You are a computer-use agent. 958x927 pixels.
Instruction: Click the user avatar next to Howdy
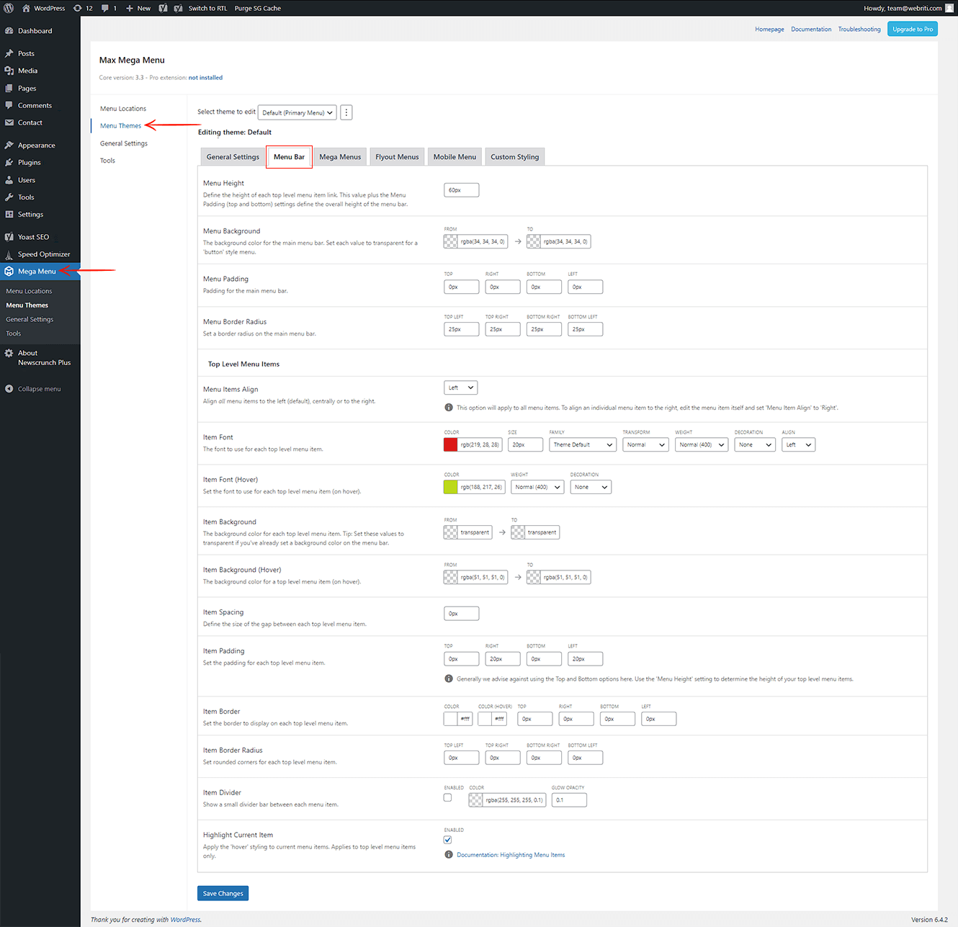tap(949, 8)
